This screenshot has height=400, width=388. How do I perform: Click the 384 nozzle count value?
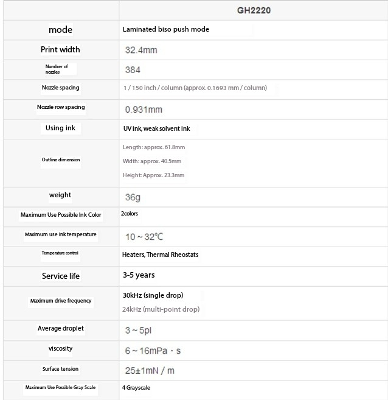click(133, 70)
